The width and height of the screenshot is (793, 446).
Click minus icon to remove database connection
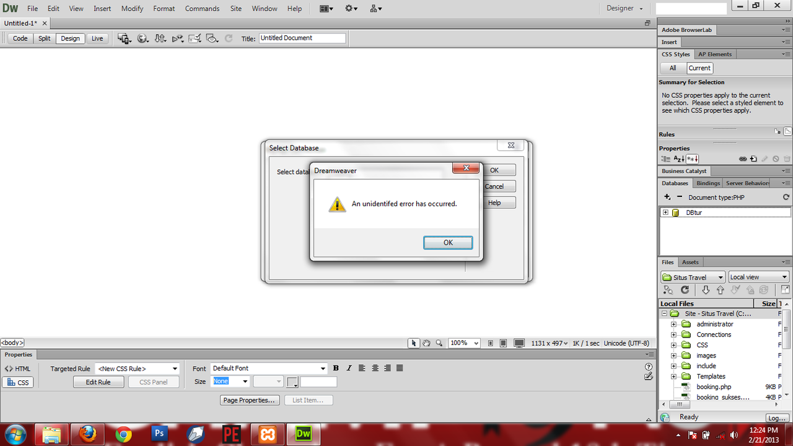(x=680, y=197)
